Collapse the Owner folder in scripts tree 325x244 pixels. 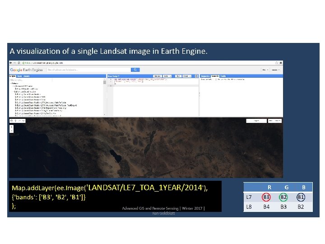11,84
